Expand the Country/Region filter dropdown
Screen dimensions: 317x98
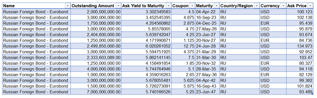pyautogui.click(x=257, y=6)
